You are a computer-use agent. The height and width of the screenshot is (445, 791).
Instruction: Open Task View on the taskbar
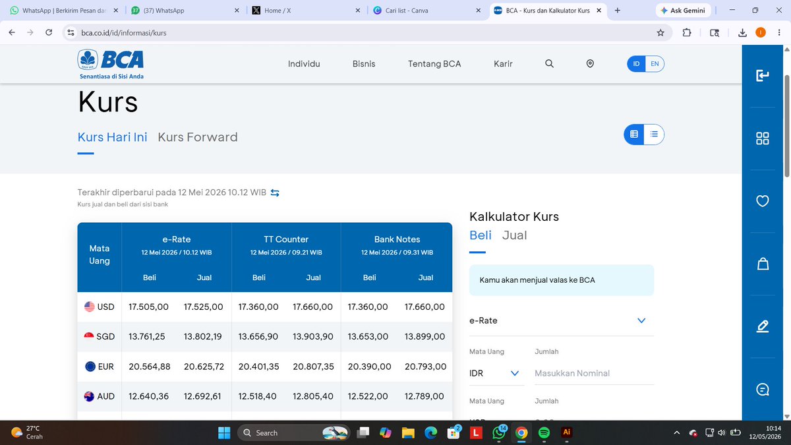click(x=363, y=432)
